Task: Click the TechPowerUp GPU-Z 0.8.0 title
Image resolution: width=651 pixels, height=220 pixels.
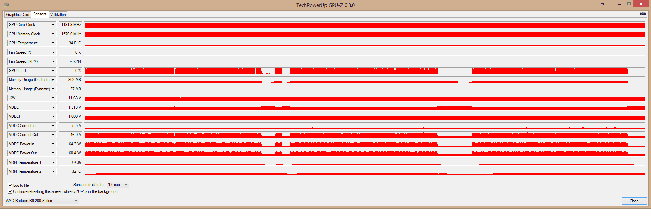Action: (325, 5)
